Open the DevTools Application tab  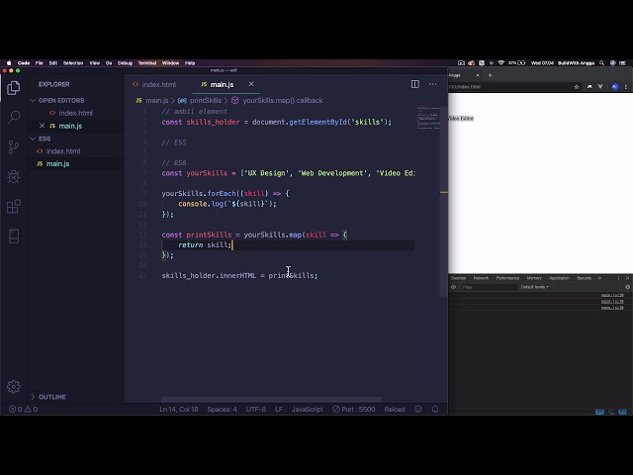[559, 278]
